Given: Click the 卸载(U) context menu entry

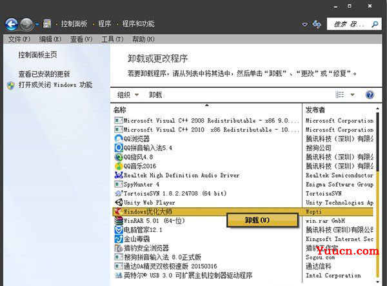Looking at the screenshot, I should 262,220.
